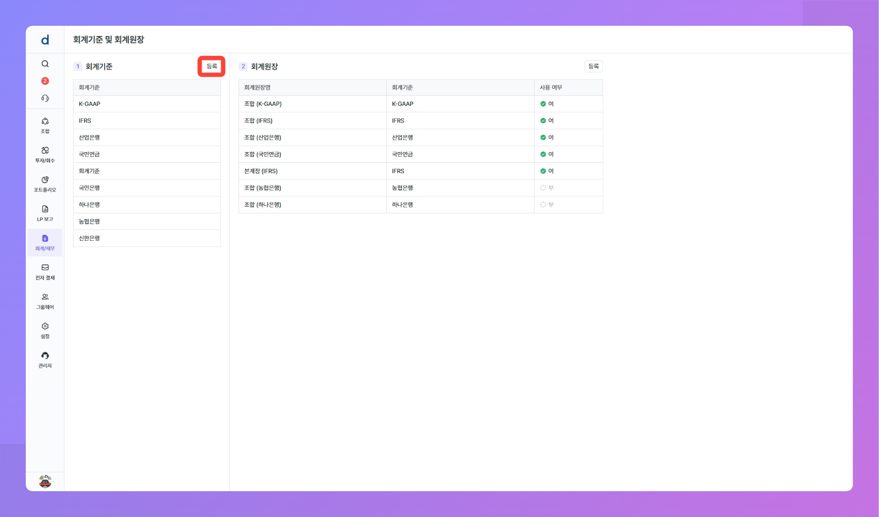Viewport: 879px width, 517px height.
Task: Select the 회계/재무 sidebar menu
Action: coord(45,243)
